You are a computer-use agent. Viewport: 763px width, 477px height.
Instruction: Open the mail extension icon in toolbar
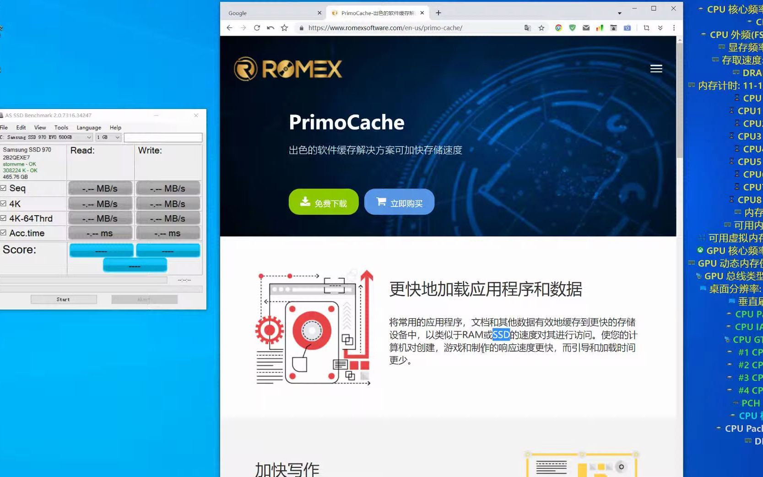[x=586, y=28]
